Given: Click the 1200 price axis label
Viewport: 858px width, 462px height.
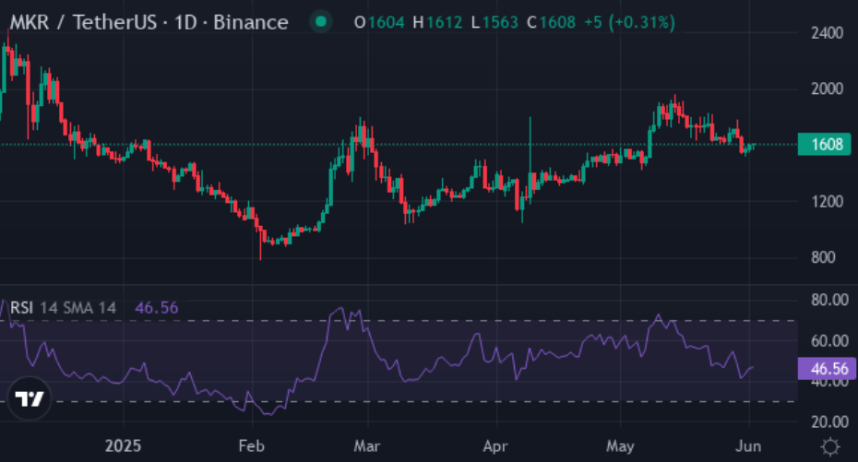Looking at the screenshot, I should 827,201.
